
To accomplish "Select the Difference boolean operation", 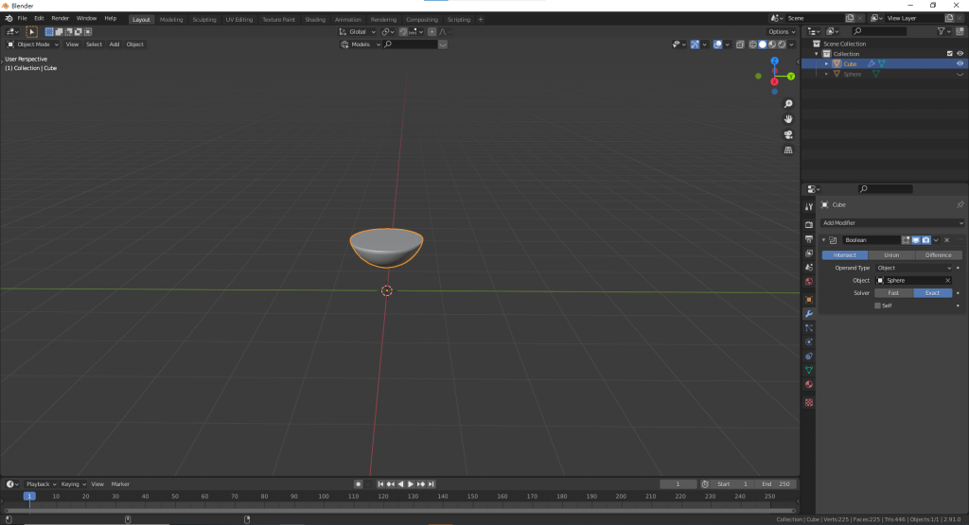I will [x=938, y=255].
